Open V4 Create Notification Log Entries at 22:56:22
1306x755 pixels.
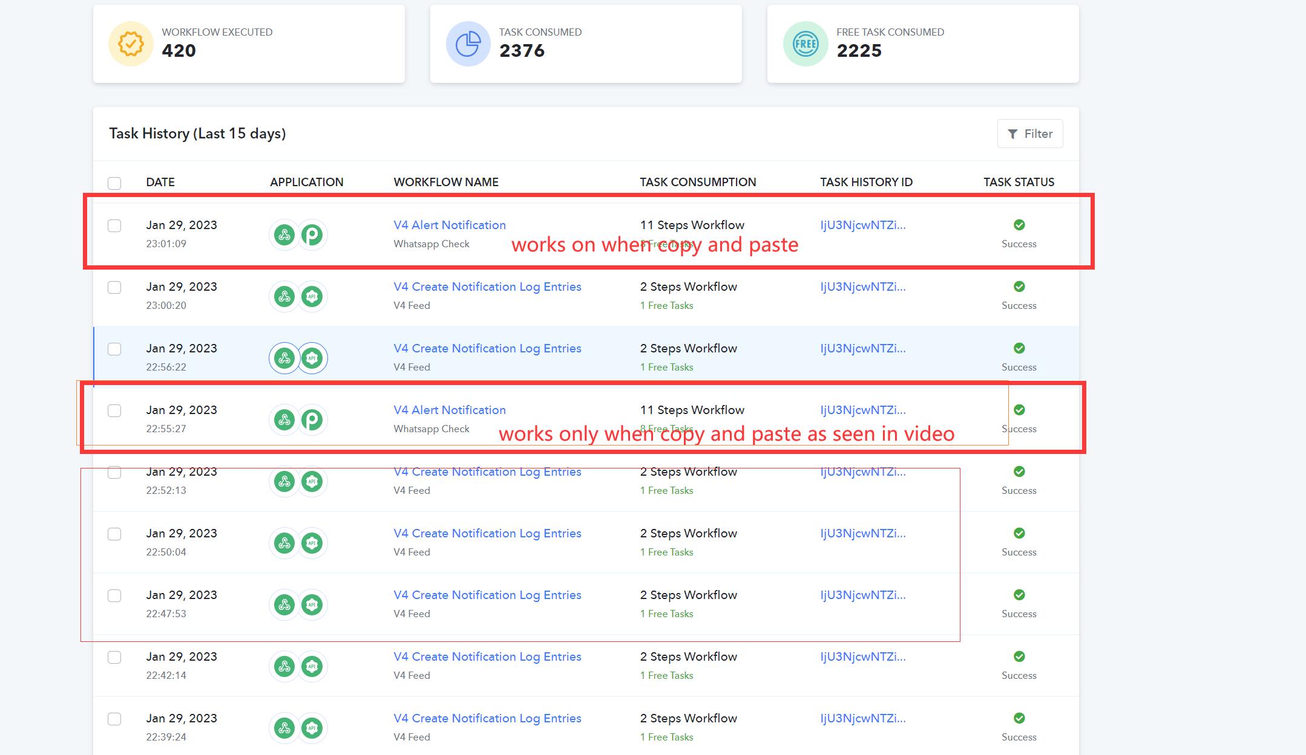[487, 348]
